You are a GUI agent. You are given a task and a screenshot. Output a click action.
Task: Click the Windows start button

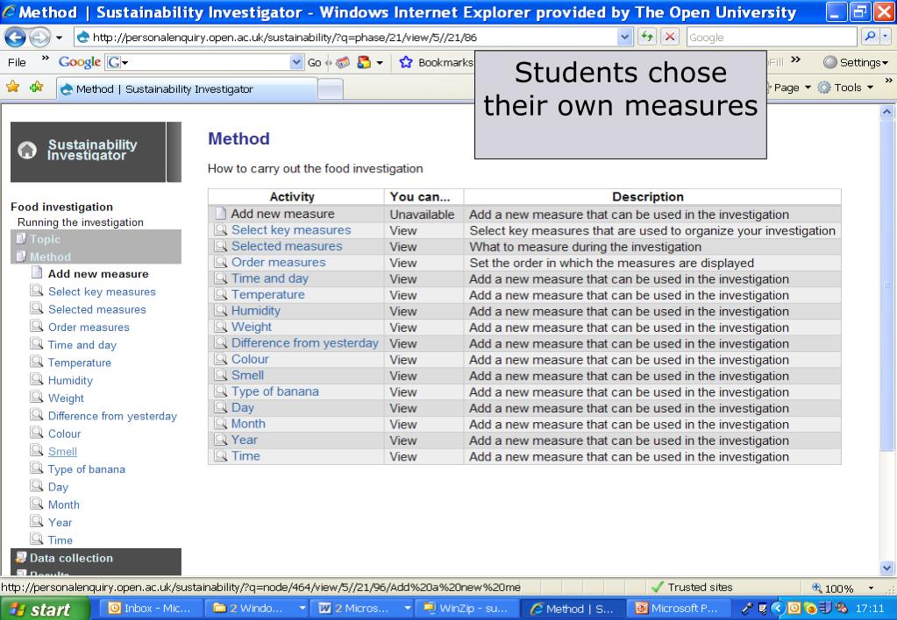tap(45, 609)
